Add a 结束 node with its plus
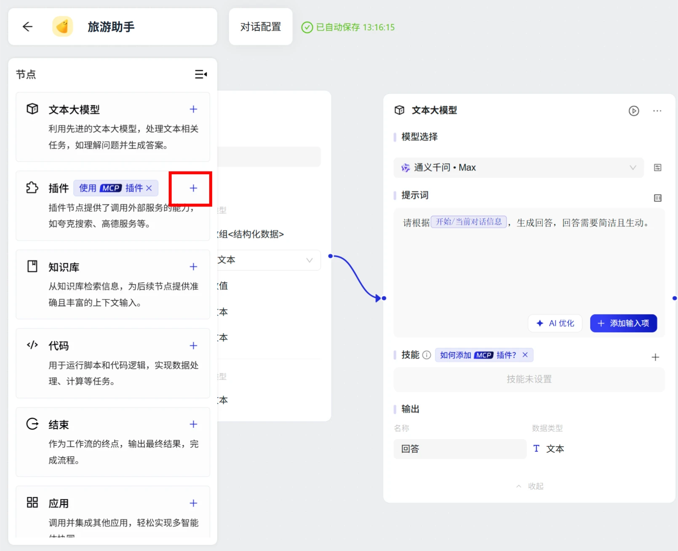 click(x=193, y=424)
